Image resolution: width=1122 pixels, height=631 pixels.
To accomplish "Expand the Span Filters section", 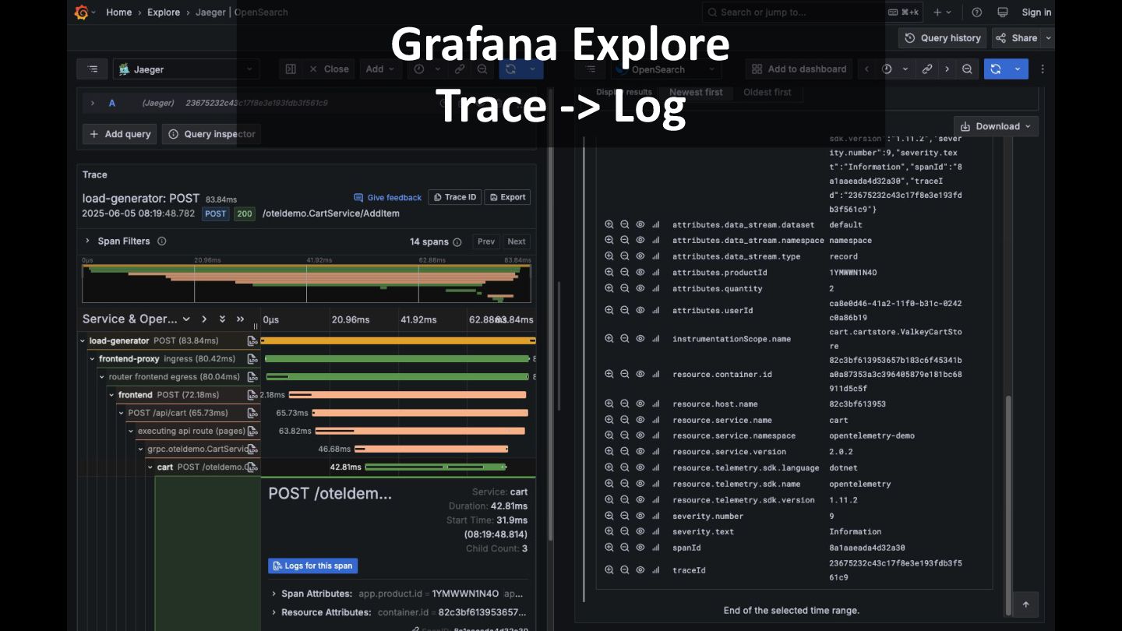I will point(87,241).
